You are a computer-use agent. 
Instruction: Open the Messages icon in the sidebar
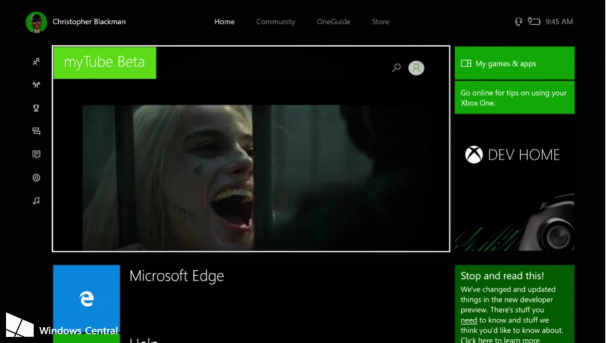pyautogui.click(x=36, y=131)
